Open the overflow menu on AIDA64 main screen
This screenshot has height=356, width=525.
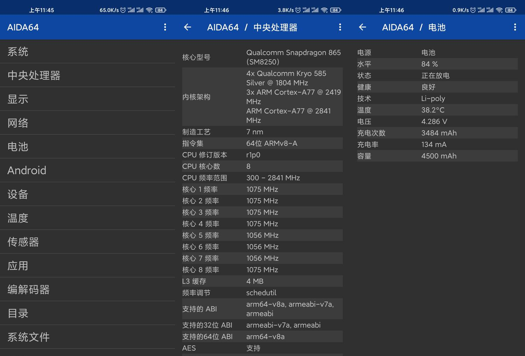[x=165, y=27]
